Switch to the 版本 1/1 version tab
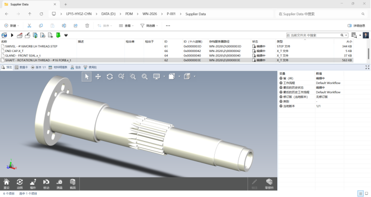 pos(39,67)
